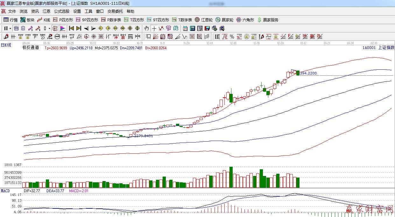Open the 交易委托 menu
Image resolution: width=395 pixels, height=217 pixels.
click(x=115, y=11)
